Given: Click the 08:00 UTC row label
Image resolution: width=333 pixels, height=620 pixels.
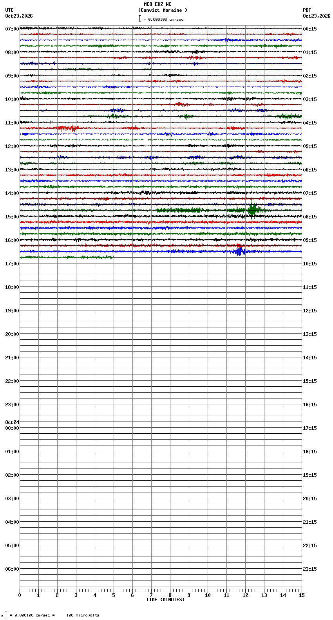Looking at the screenshot, I should (12, 52).
